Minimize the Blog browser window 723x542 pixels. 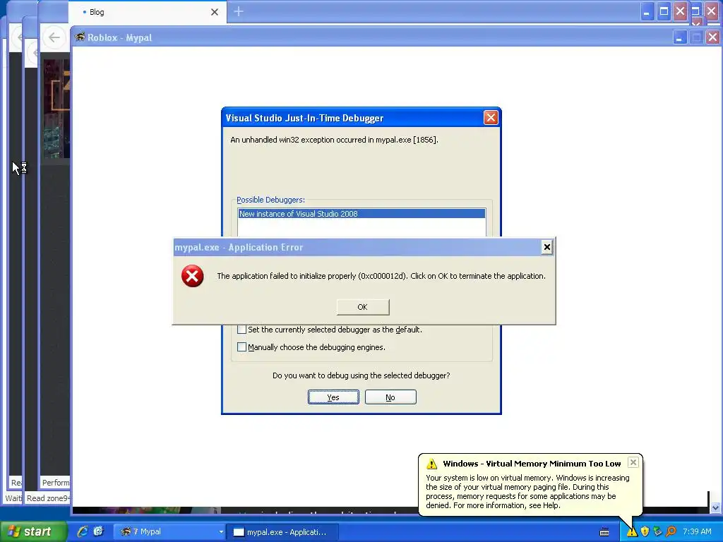(x=647, y=11)
